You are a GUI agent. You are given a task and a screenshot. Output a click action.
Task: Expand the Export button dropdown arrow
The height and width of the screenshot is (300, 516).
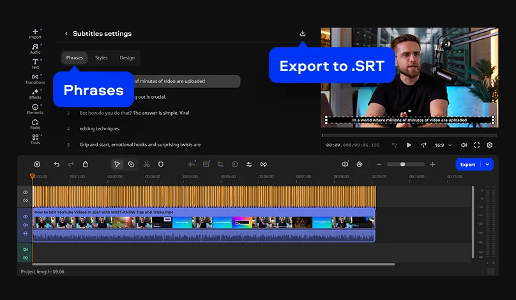tap(488, 164)
